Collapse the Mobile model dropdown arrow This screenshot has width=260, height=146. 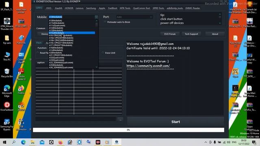pyautogui.click(x=96, y=17)
